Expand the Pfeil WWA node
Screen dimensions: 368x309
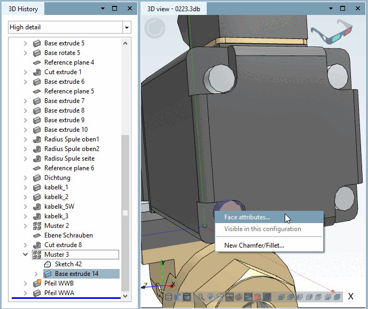[x=25, y=293]
